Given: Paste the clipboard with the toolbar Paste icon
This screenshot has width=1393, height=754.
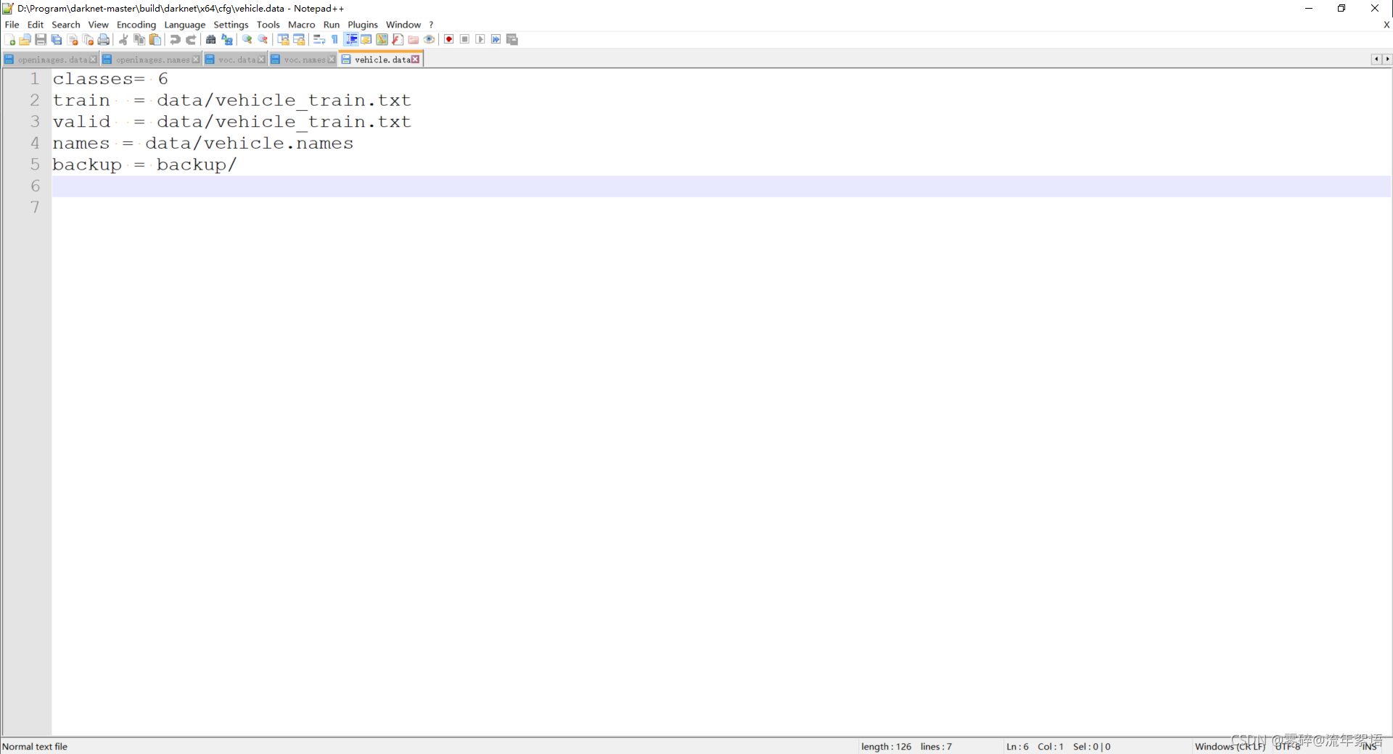Looking at the screenshot, I should (155, 39).
